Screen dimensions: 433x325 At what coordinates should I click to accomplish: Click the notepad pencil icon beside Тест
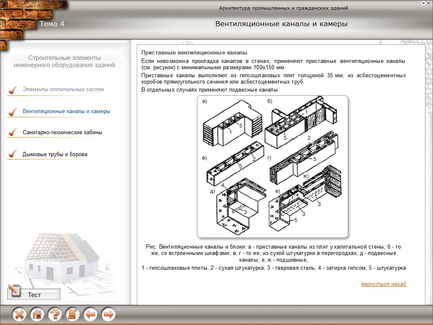pos(14,291)
